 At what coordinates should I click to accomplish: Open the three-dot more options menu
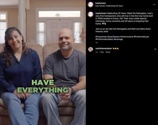(x=154, y=4)
